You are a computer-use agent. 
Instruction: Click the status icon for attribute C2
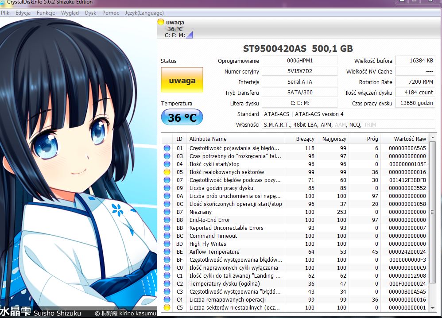[167, 283]
